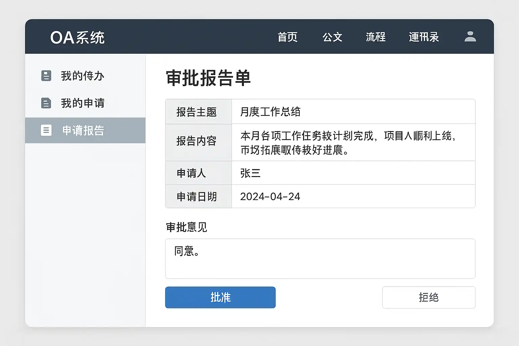Select the highlighted 申请报告 sidebar label

coord(83,130)
